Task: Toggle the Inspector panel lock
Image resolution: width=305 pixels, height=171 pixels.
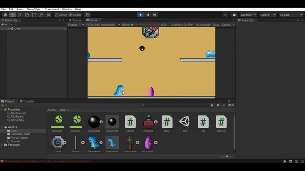Action: tap(298, 20)
